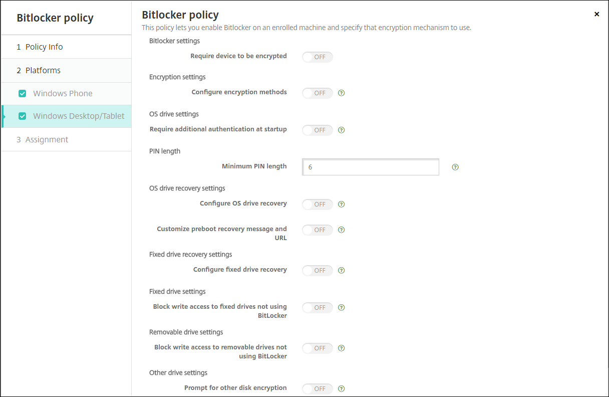Screen dimensions: 609x397
Task: Go to the Assignment step
Action: (x=47, y=139)
